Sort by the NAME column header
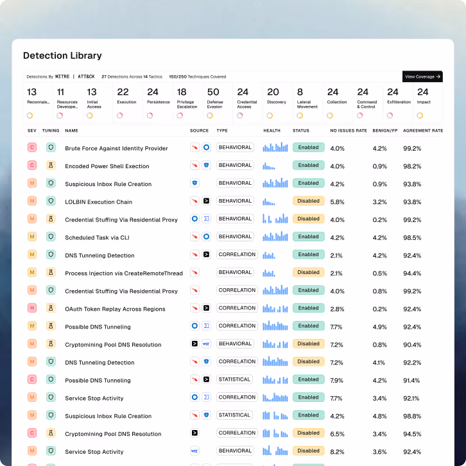Screen dimensions: 466x466 [x=72, y=130]
